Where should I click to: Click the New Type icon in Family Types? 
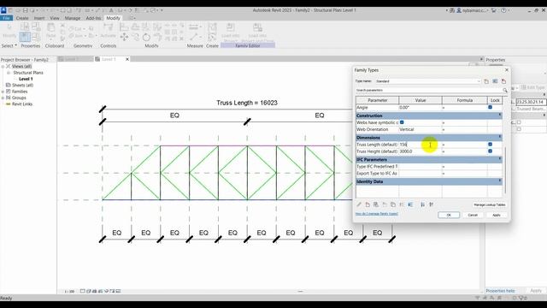(x=486, y=81)
